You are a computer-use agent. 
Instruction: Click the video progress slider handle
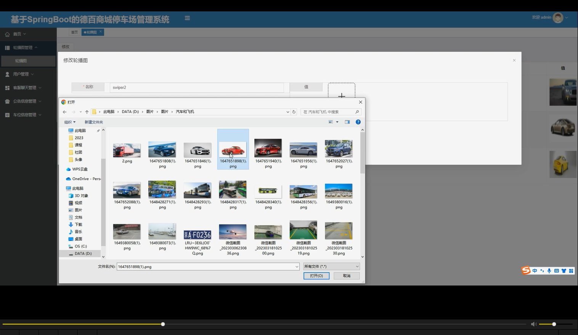[163, 324]
